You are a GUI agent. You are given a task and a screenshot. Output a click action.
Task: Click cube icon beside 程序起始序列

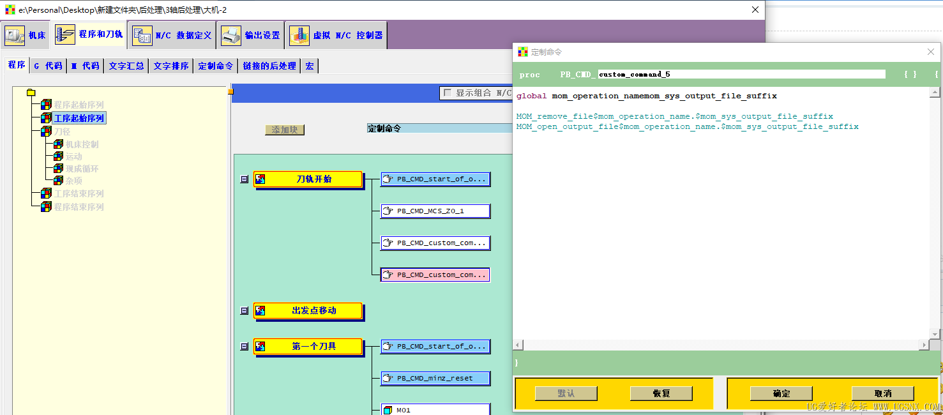(46, 105)
